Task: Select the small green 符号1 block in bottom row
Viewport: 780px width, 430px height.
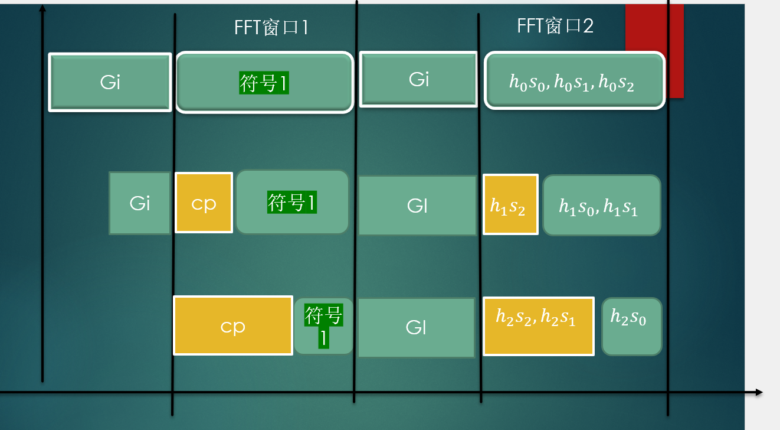Action: pos(324,325)
